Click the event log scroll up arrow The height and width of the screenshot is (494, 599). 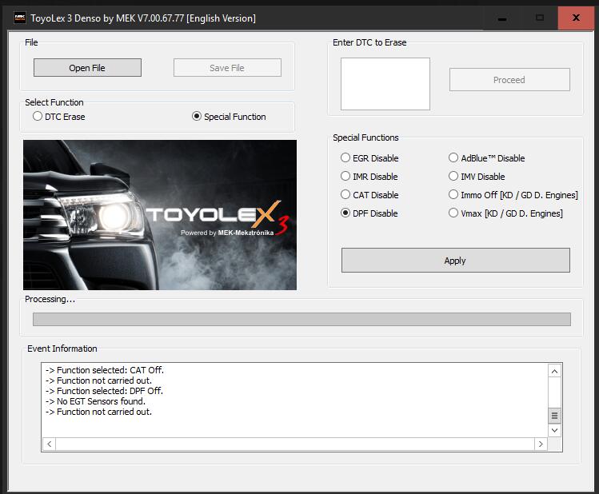tap(554, 372)
